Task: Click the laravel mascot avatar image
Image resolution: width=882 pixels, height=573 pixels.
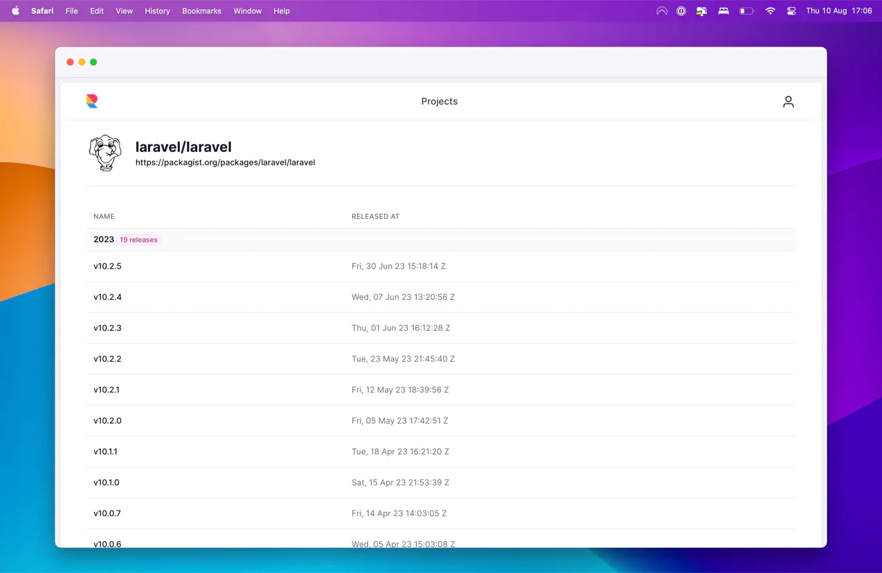Action: click(105, 153)
